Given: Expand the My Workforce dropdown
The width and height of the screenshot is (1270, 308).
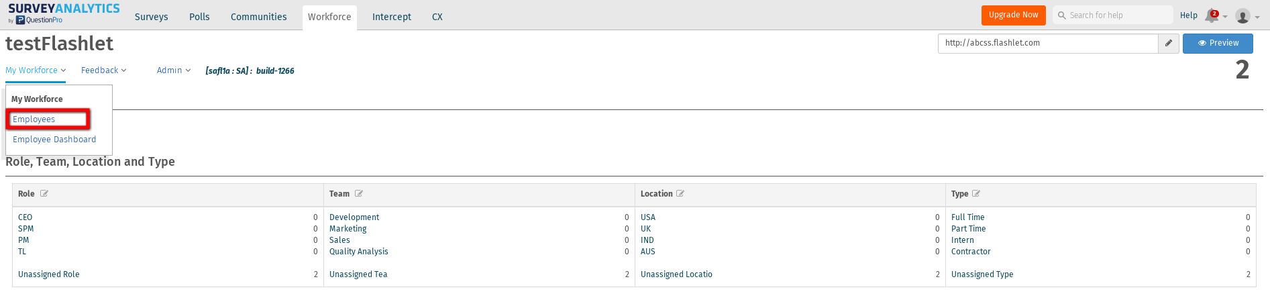Looking at the screenshot, I should click(36, 70).
